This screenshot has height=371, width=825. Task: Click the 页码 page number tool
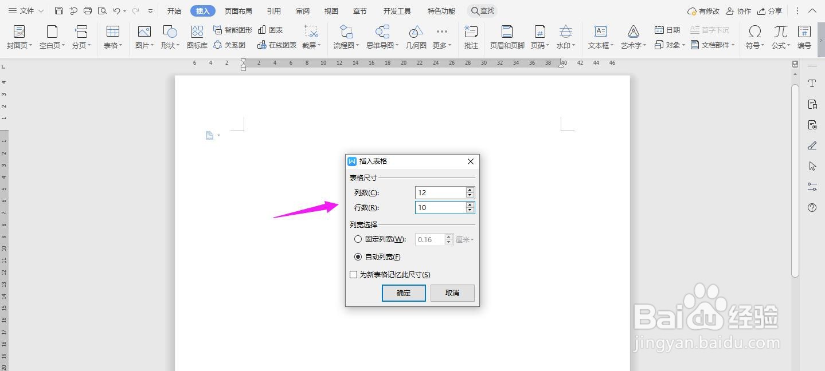point(539,37)
